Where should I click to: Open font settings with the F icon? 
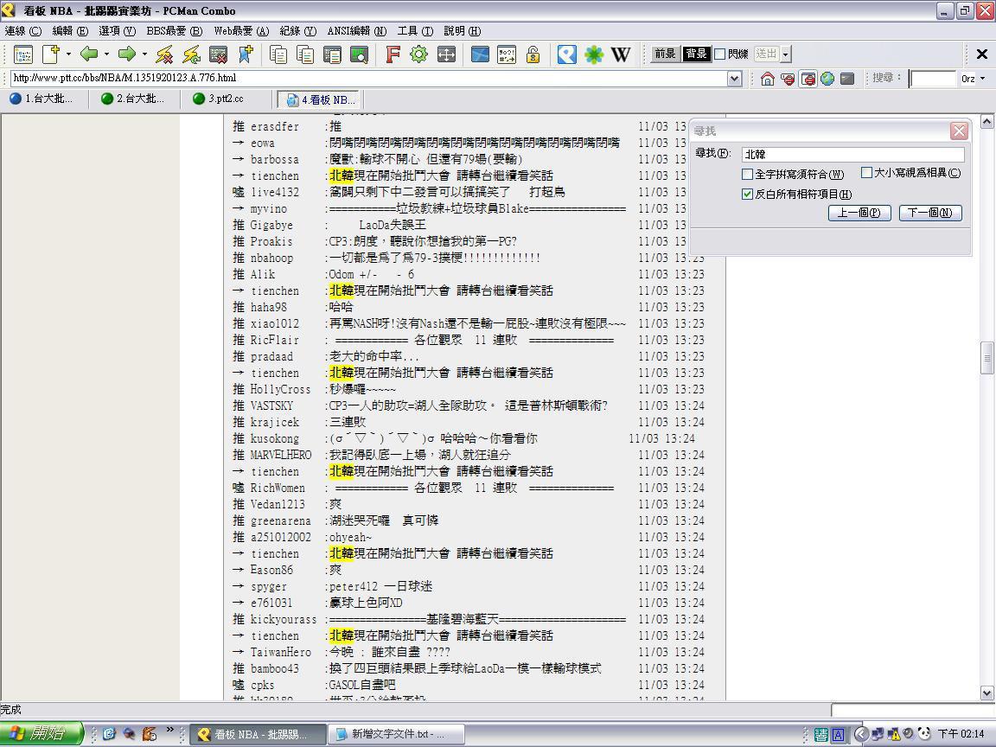point(393,54)
